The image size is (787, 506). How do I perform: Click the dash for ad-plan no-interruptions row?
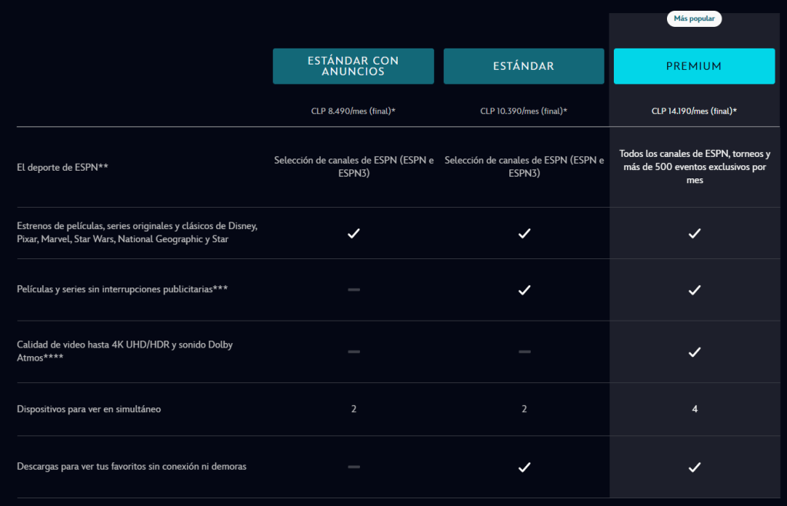point(354,290)
